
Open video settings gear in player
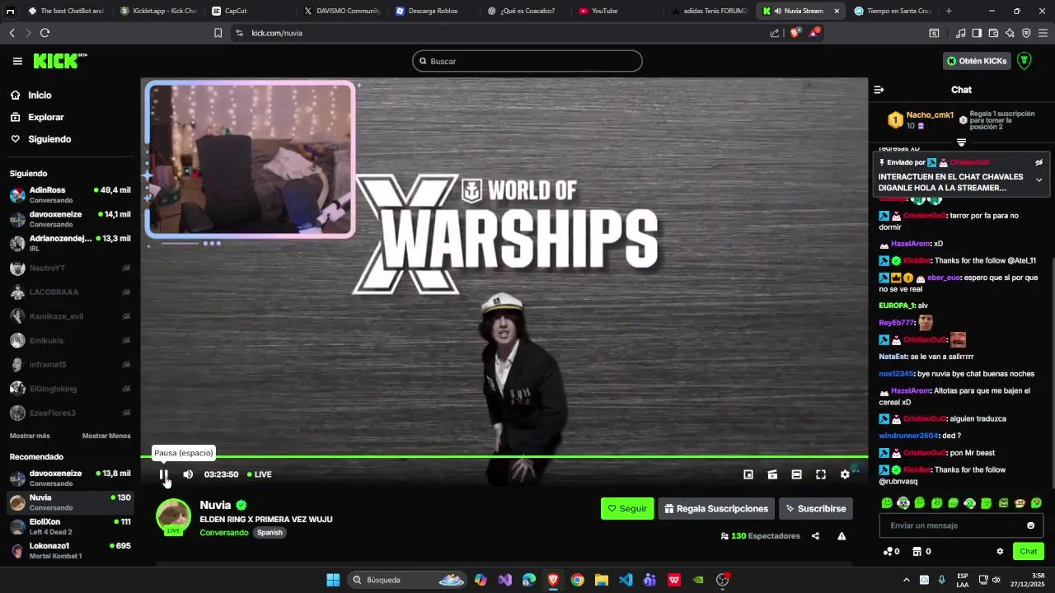coord(845,474)
